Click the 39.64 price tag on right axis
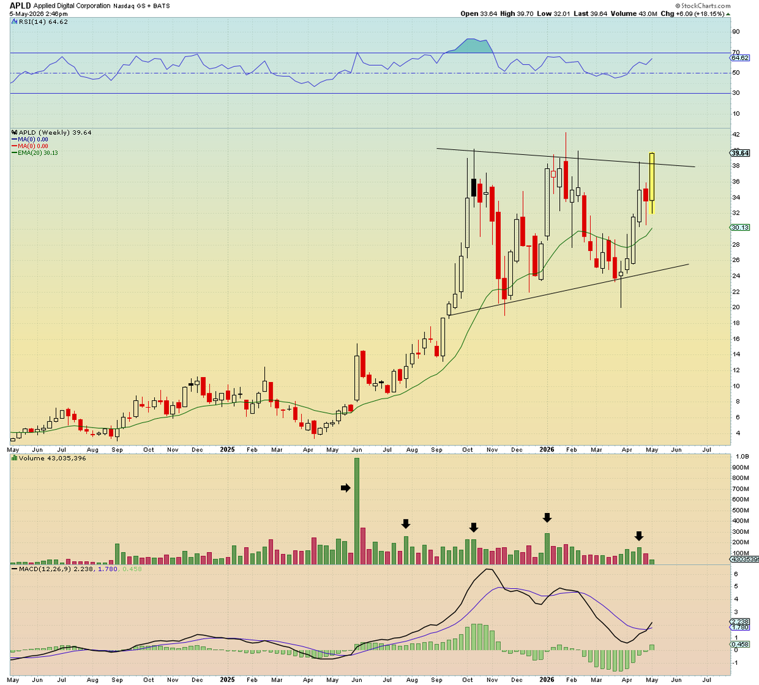 [x=739, y=152]
